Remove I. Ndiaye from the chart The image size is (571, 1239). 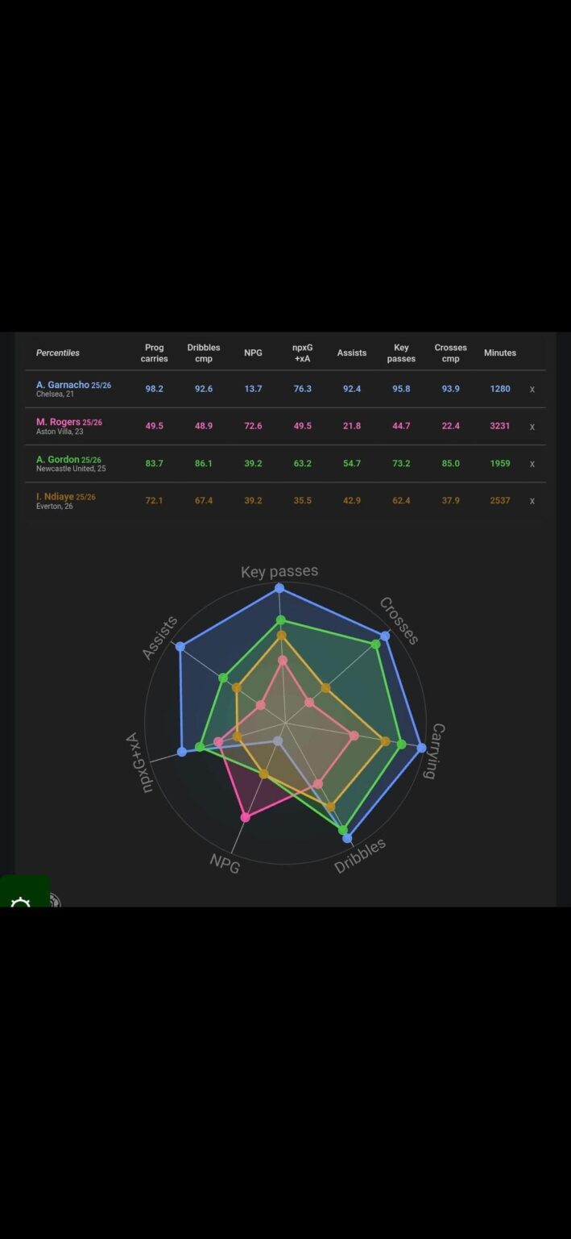pyautogui.click(x=532, y=500)
